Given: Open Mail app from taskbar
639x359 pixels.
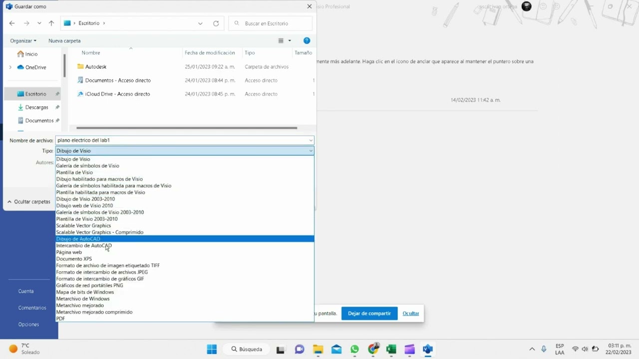Looking at the screenshot, I should [336, 350].
